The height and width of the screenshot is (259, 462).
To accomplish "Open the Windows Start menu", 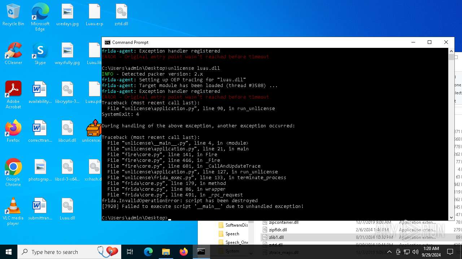I will (9, 252).
